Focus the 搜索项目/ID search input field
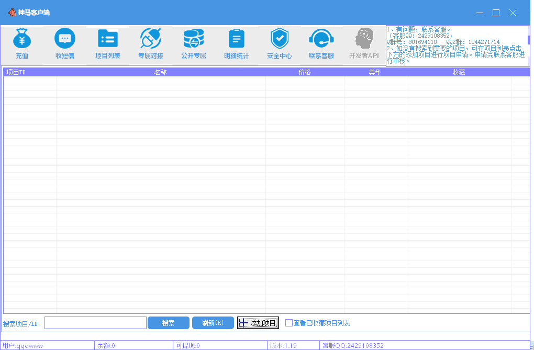The image size is (534, 350). (x=95, y=323)
